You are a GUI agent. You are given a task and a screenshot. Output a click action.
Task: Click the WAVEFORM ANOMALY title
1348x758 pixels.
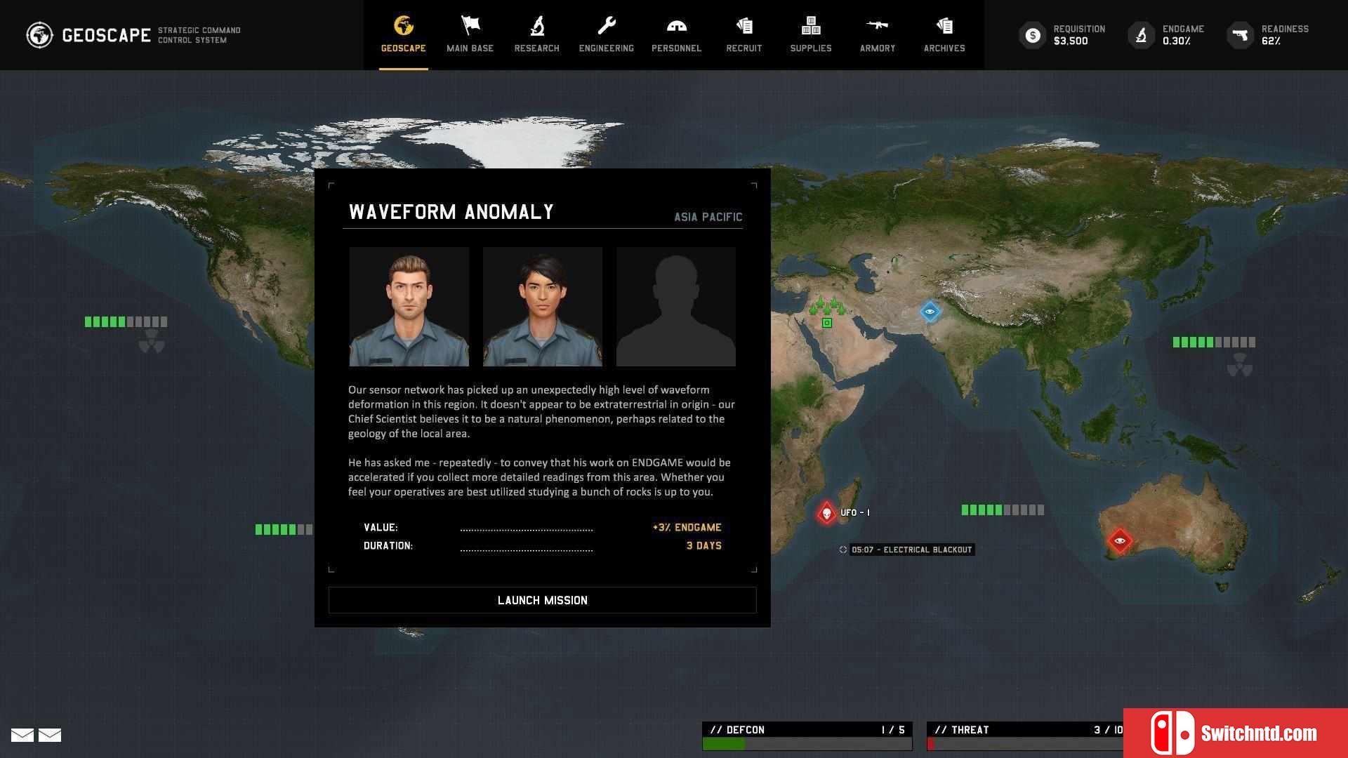pos(451,212)
